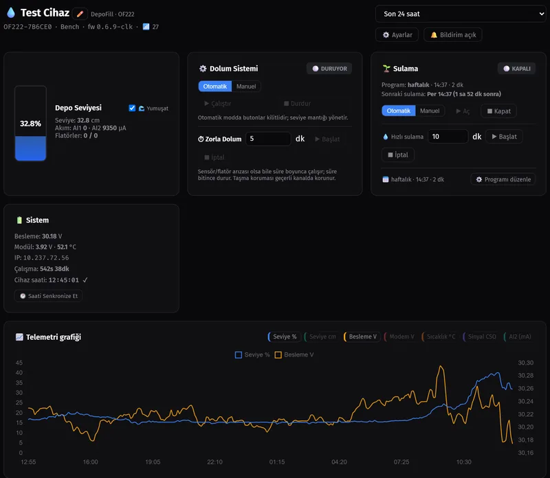Click the signal strength icon showing 27
This screenshot has height=478, width=550.
click(x=146, y=27)
